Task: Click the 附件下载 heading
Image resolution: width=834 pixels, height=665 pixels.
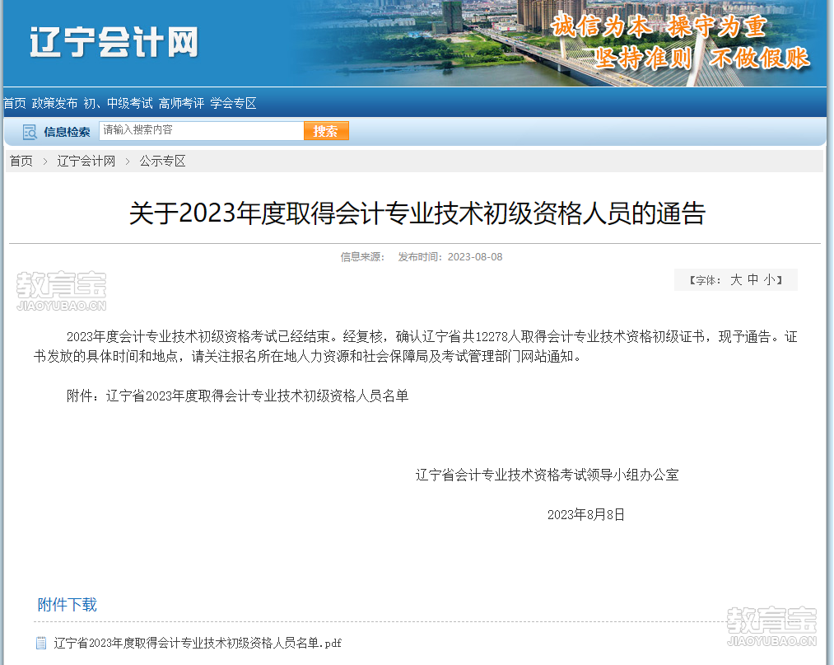Action: pos(67,605)
